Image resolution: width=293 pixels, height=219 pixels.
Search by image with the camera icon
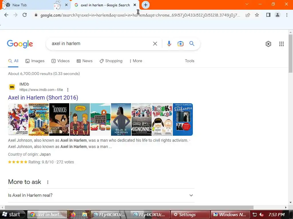[180, 44]
